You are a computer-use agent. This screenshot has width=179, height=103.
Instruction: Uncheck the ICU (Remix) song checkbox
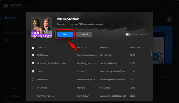(33, 55)
